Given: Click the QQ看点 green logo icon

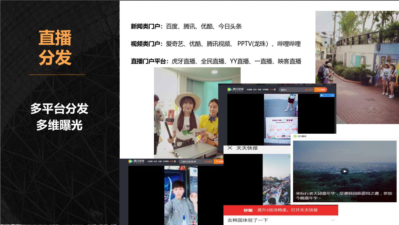Looking at the screenshot, I should [295, 136].
